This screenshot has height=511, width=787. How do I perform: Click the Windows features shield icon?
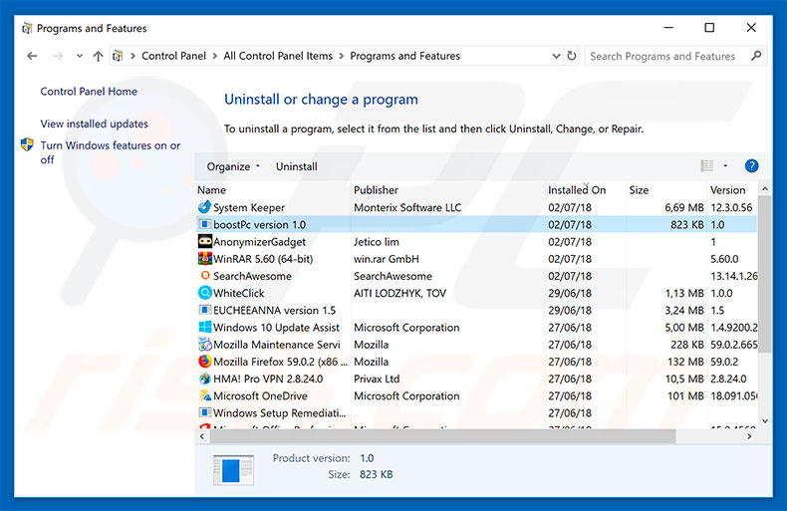(x=27, y=145)
